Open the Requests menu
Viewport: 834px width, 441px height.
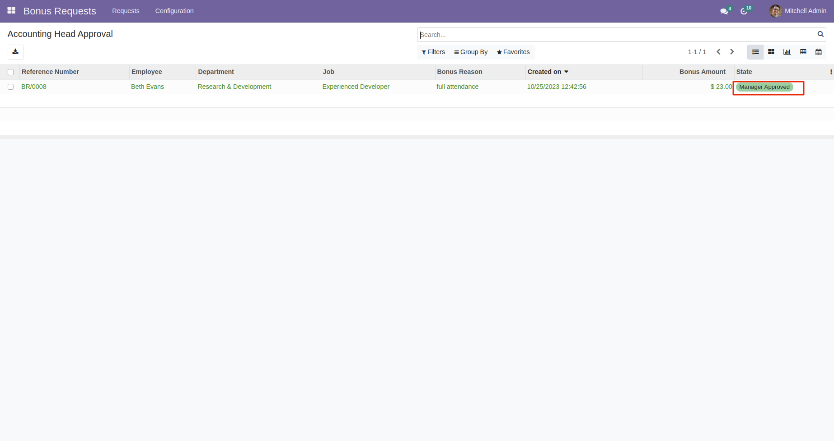click(x=126, y=11)
